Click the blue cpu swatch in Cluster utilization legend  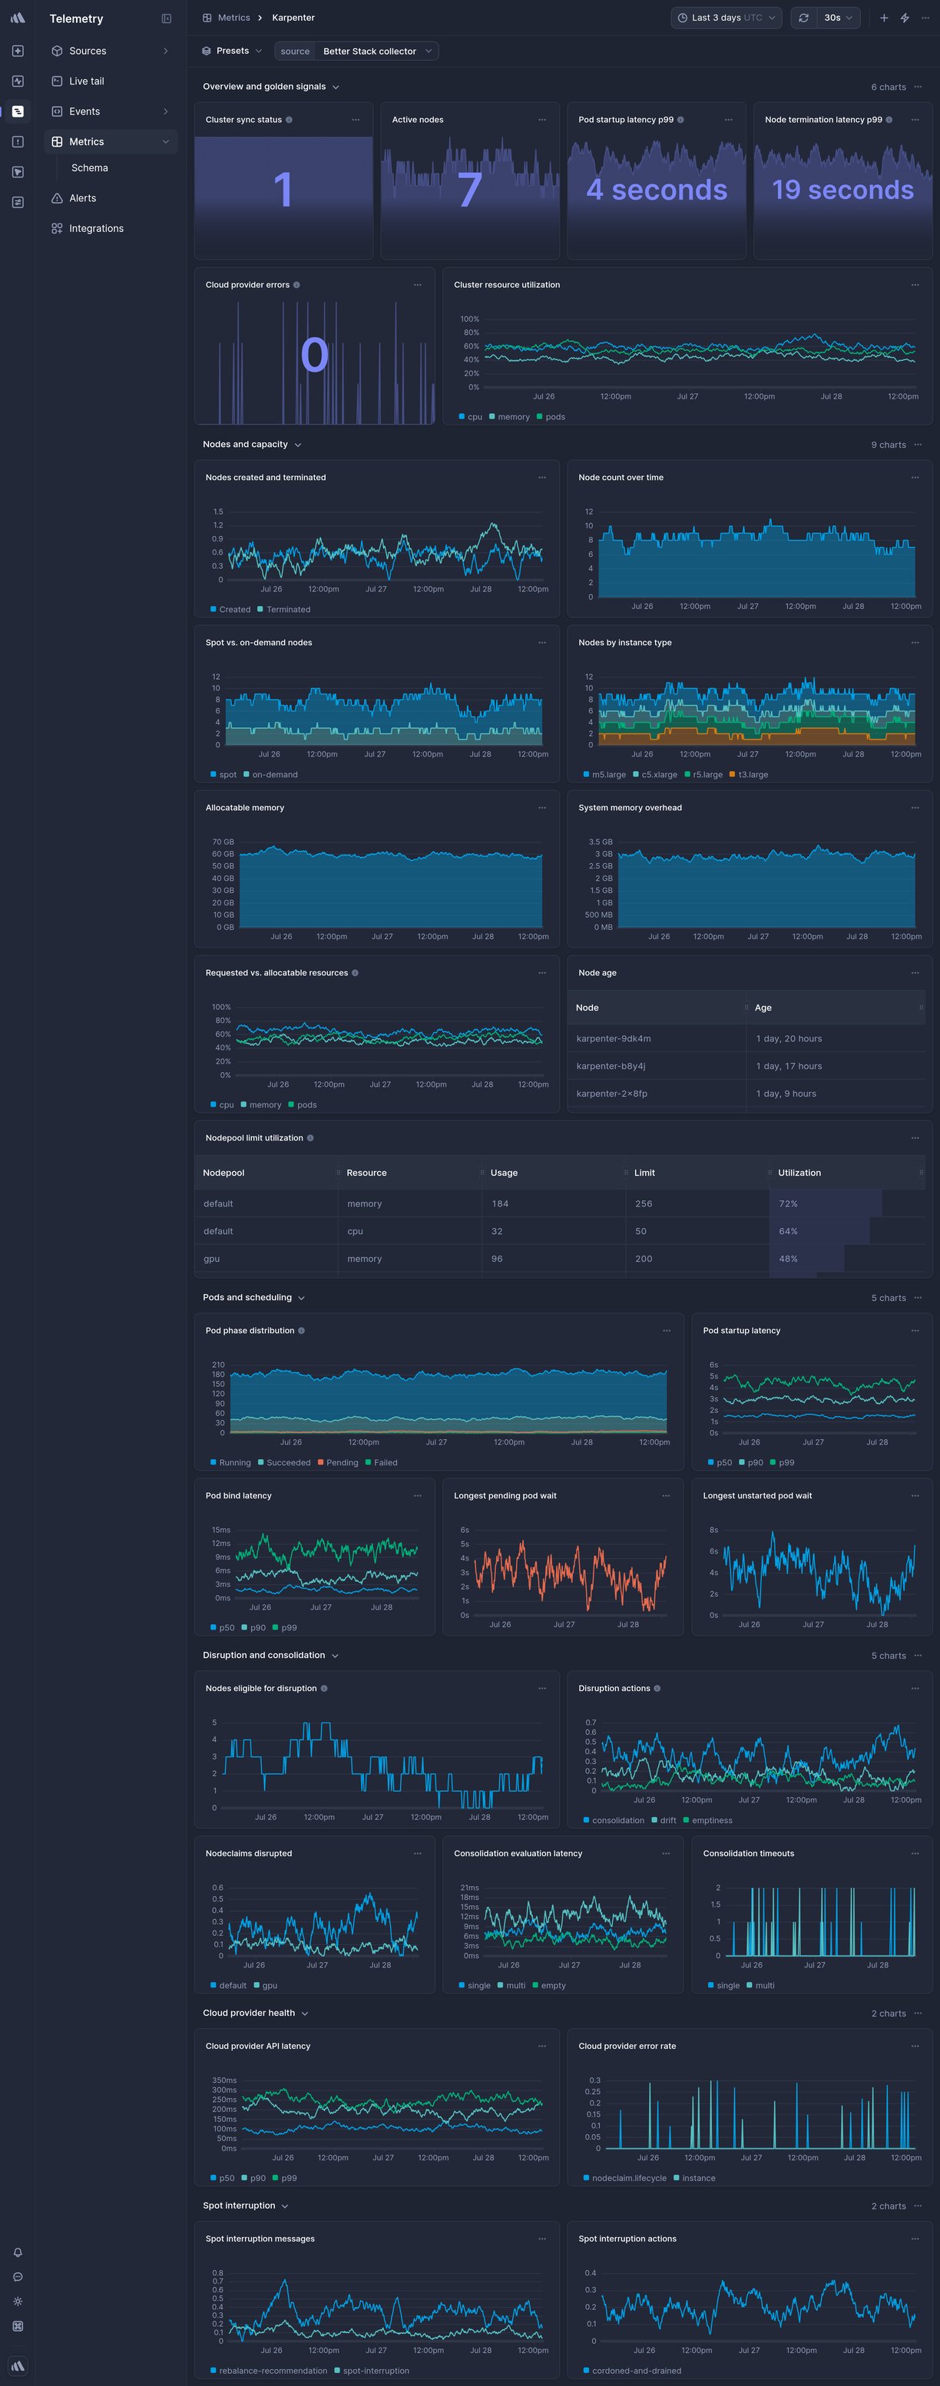point(462,417)
